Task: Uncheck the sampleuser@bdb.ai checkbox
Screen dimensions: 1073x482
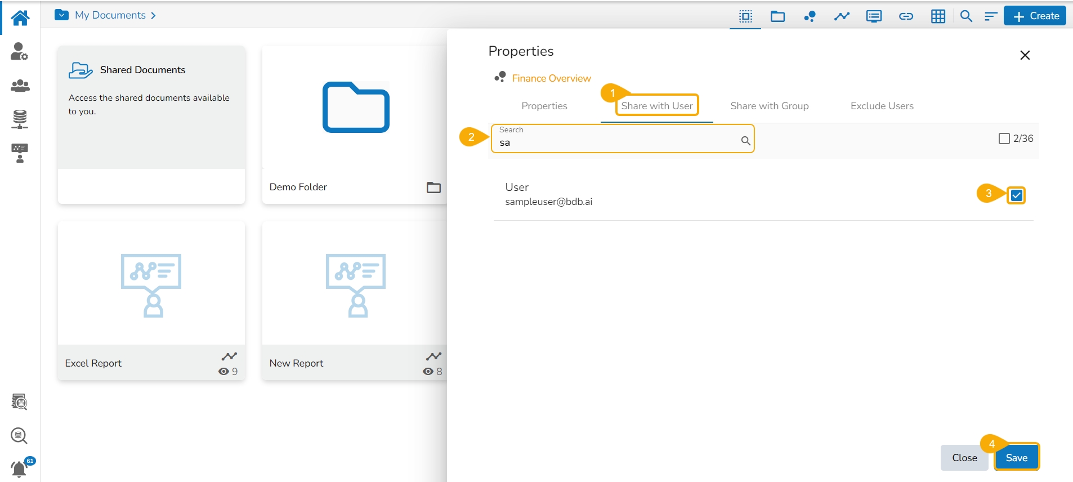Action: (1016, 195)
